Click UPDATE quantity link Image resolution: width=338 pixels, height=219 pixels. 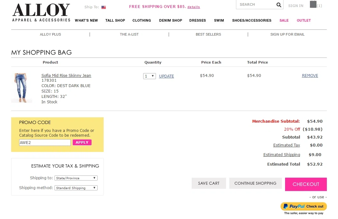pyautogui.click(x=166, y=76)
